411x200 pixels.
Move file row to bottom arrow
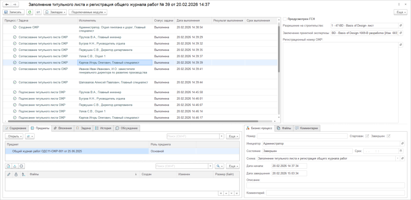pyautogui.click(x=236, y=193)
